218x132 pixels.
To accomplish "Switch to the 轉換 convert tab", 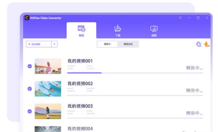I will 81,30.
